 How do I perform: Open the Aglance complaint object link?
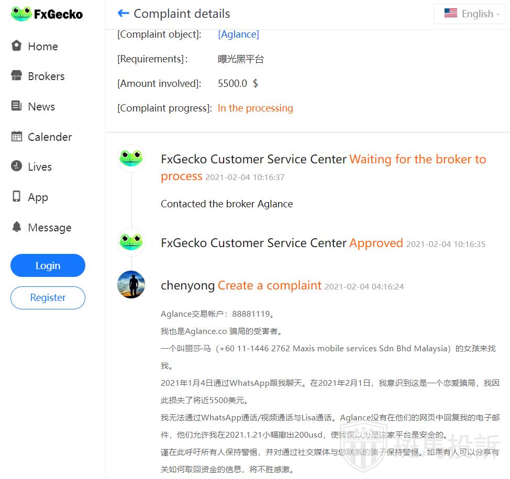[238, 35]
